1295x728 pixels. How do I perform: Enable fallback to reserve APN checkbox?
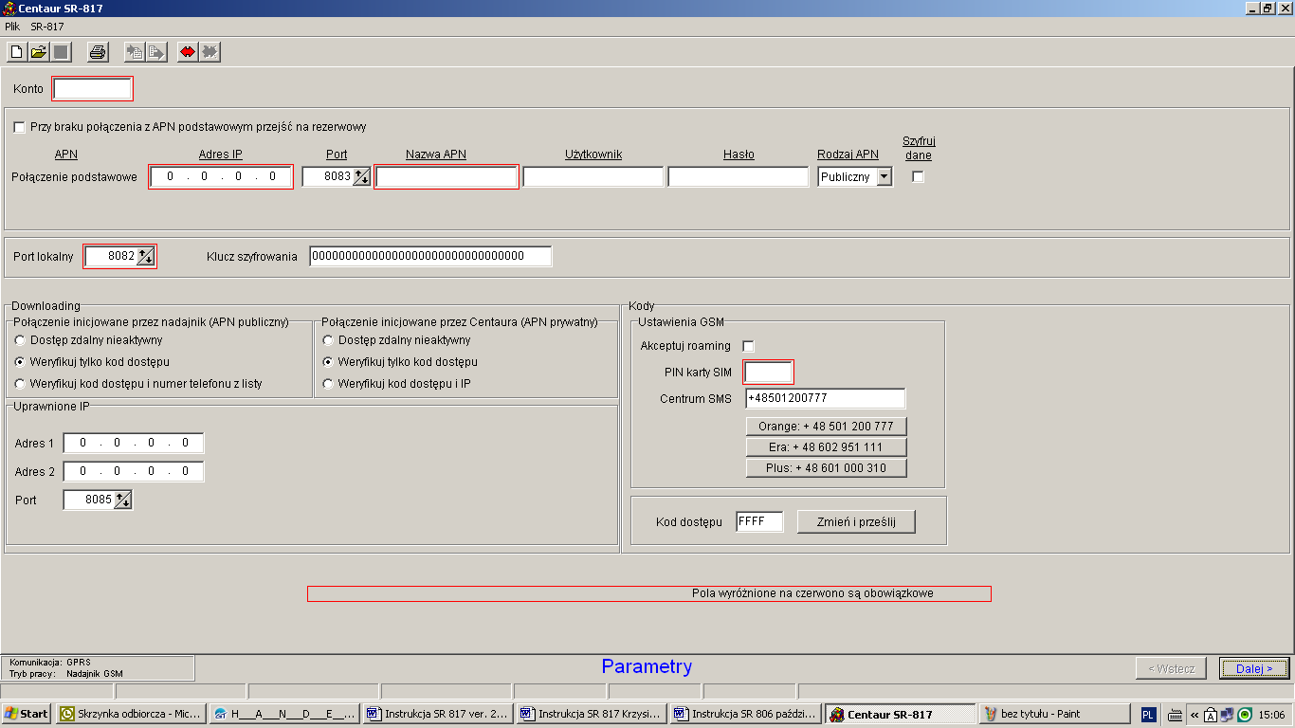pos(20,127)
